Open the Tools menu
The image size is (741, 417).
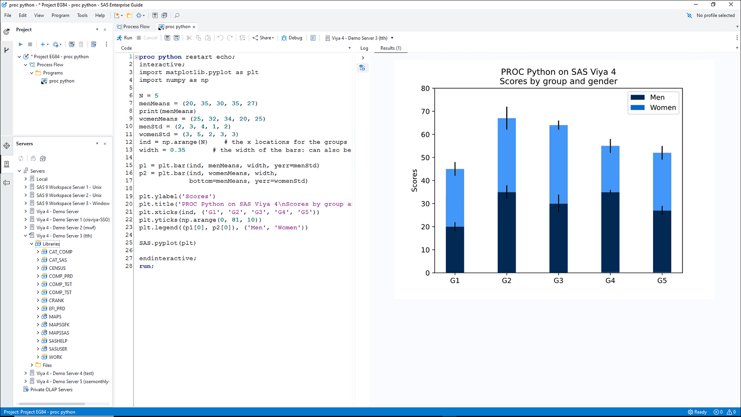click(x=82, y=16)
